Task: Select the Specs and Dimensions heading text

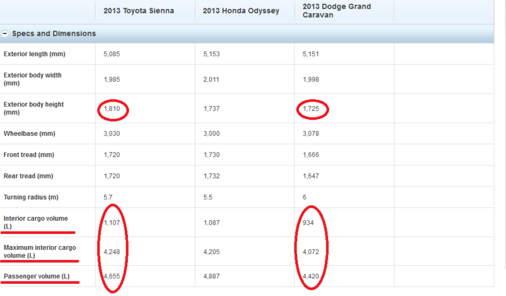Action: 54,34
